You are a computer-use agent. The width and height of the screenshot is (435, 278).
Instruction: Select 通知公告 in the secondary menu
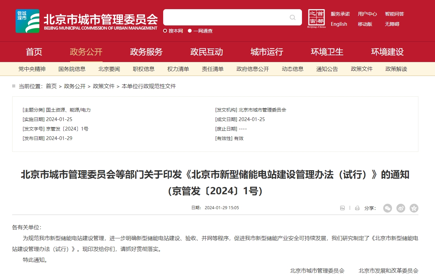(x=327, y=69)
